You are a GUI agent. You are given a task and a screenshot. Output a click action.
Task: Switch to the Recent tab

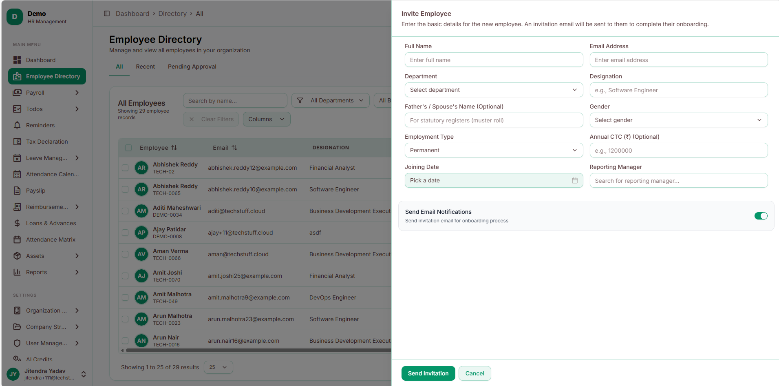146,67
